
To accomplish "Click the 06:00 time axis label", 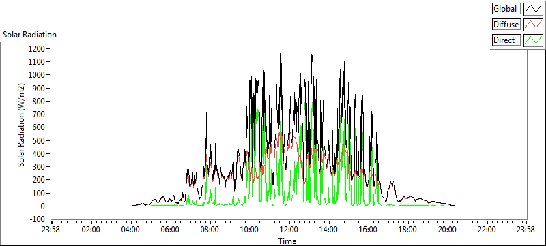I will click(171, 230).
